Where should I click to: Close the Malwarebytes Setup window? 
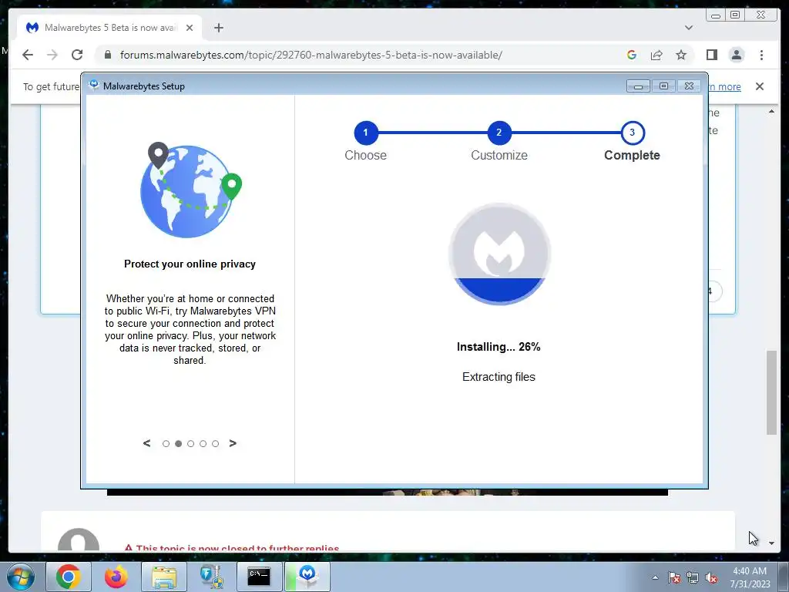(689, 86)
